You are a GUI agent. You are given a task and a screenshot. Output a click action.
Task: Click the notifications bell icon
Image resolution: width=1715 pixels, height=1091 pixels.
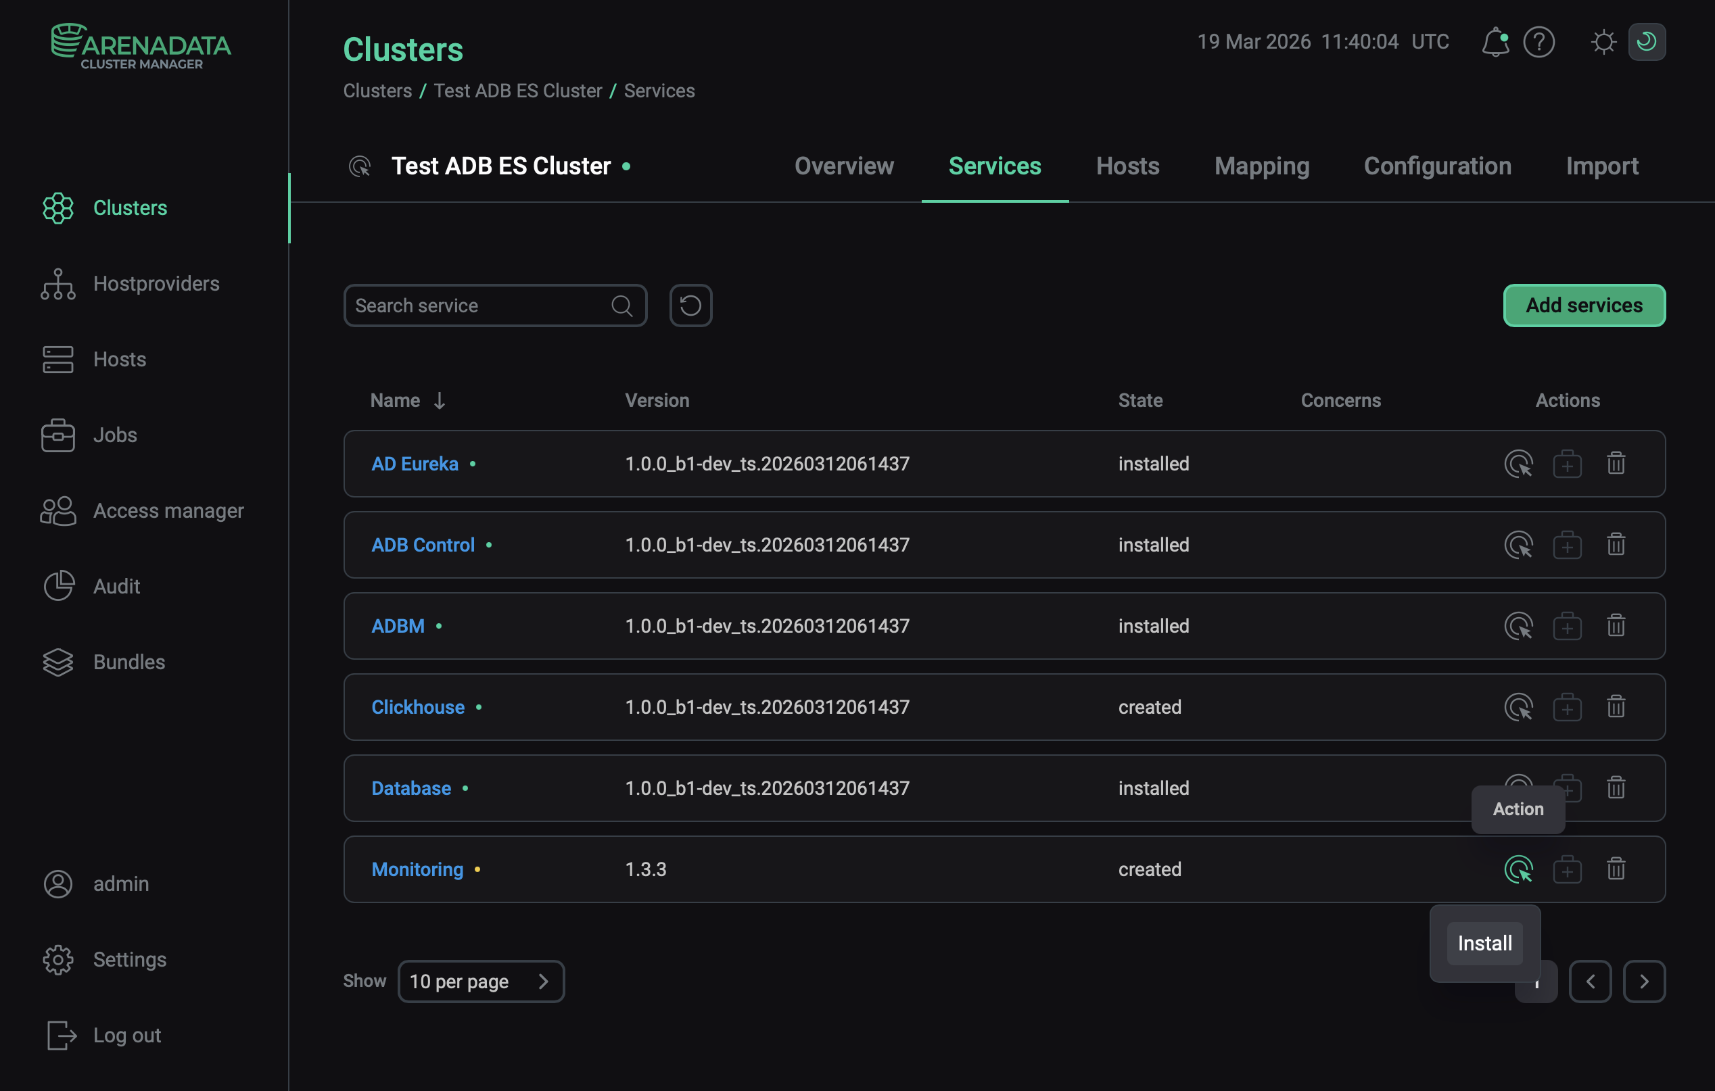click(1495, 42)
